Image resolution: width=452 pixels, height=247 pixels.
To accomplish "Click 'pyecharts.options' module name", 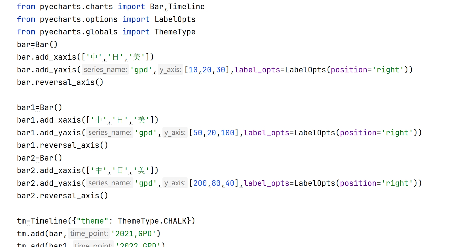I will pyautogui.click(x=78, y=19).
